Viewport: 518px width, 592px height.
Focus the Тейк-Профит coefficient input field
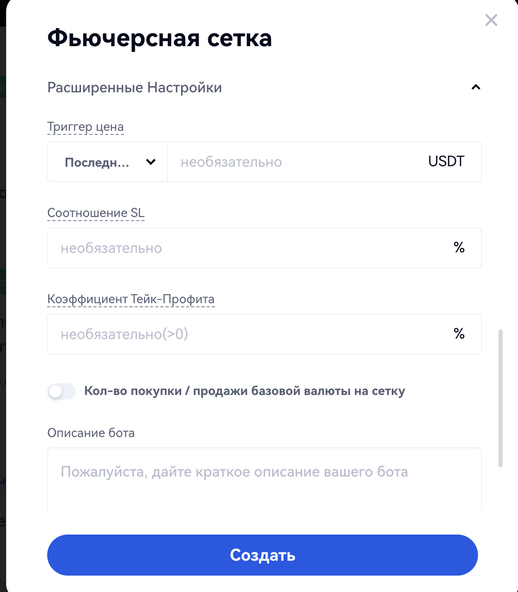(x=246, y=334)
